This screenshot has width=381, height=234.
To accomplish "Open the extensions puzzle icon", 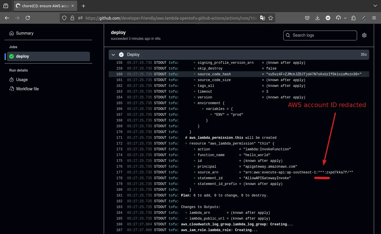I will [353, 18].
